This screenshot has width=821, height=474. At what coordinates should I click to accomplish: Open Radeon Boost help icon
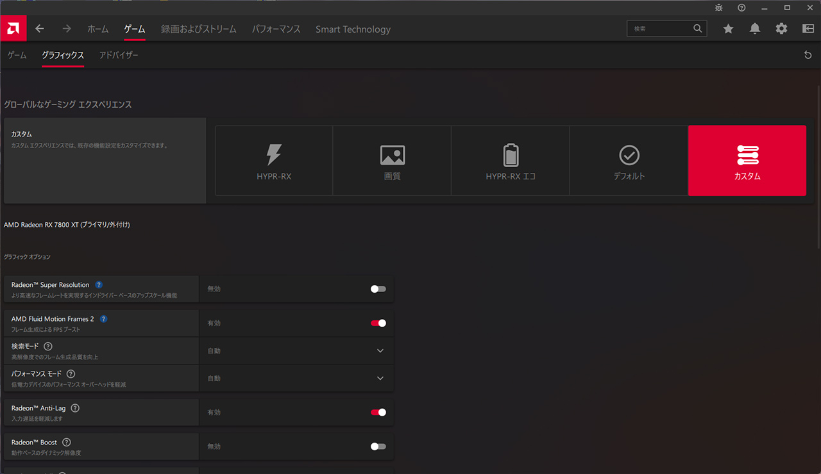pyautogui.click(x=67, y=442)
